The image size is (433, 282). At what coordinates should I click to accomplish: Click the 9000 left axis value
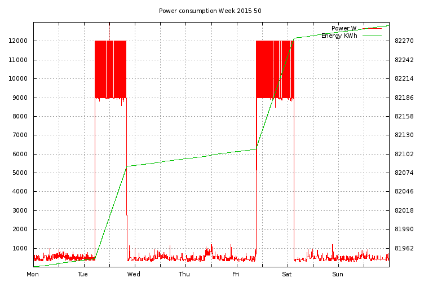tap(20, 98)
